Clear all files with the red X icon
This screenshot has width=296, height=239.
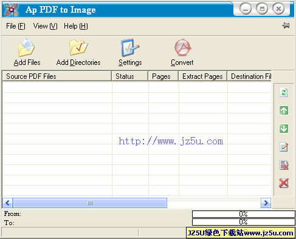(284, 183)
